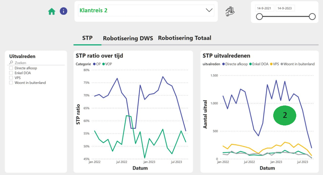
Task: Open the blue info icon
Action: pos(63,11)
